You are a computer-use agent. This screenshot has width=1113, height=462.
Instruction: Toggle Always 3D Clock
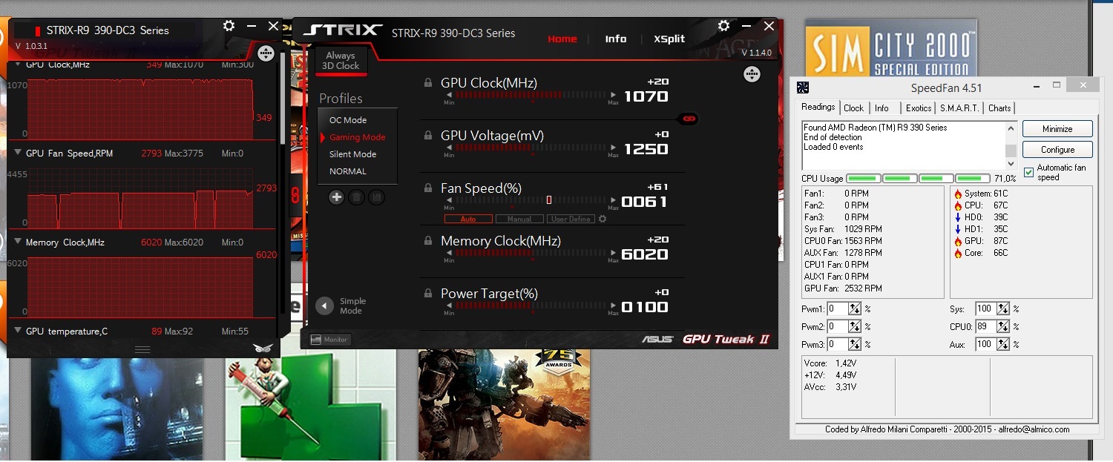tap(341, 61)
